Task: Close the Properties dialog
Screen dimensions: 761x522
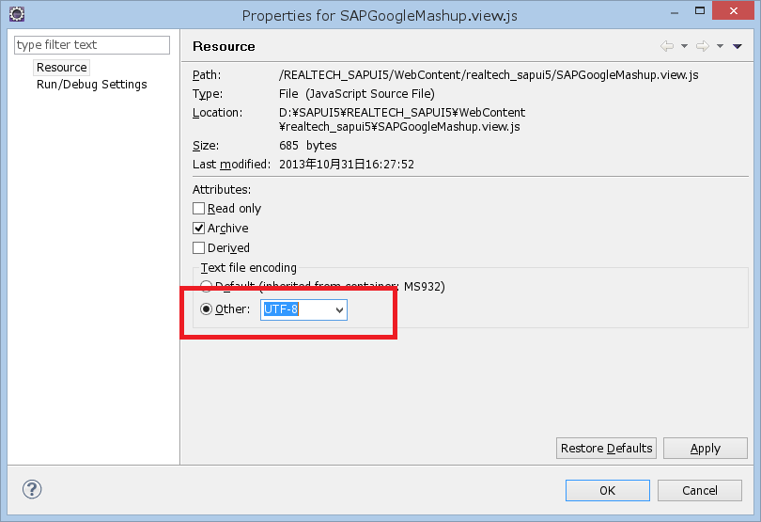Action: point(734,10)
